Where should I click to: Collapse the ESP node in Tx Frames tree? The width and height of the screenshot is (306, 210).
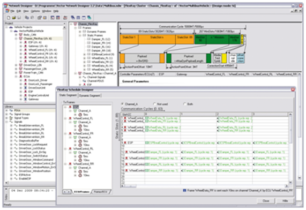pyautogui.click(x=65, y=107)
